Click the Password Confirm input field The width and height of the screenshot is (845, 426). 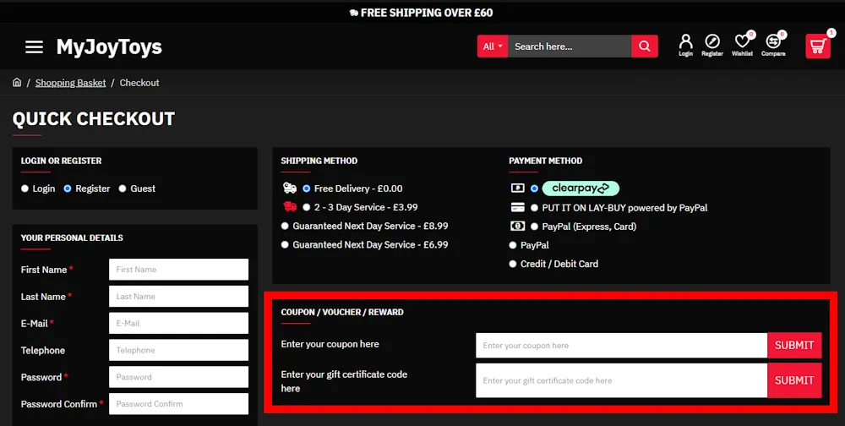178,404
